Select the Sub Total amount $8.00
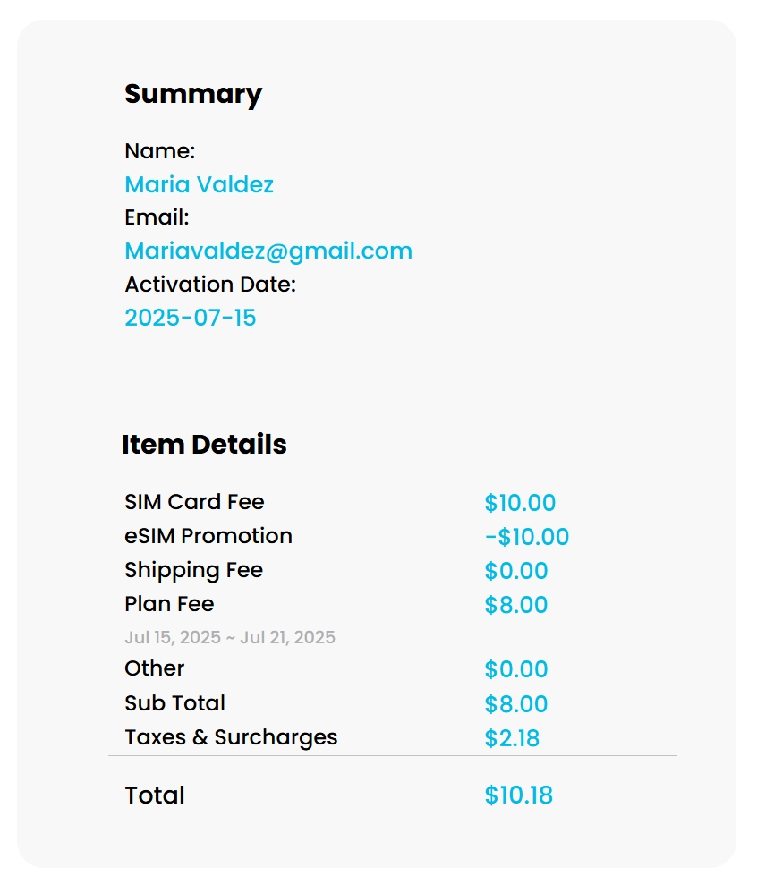Image resolution: width=757 pixels, height=893 pixels. tap(516, 704)
